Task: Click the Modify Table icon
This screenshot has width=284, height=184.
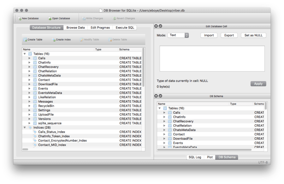Action: [82, 40]
